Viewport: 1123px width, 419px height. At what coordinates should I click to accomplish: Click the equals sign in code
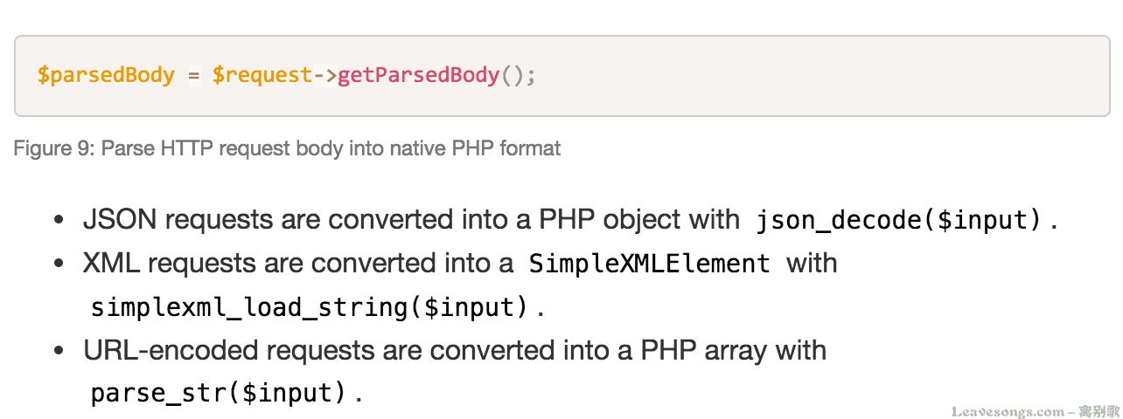[193, 75]
